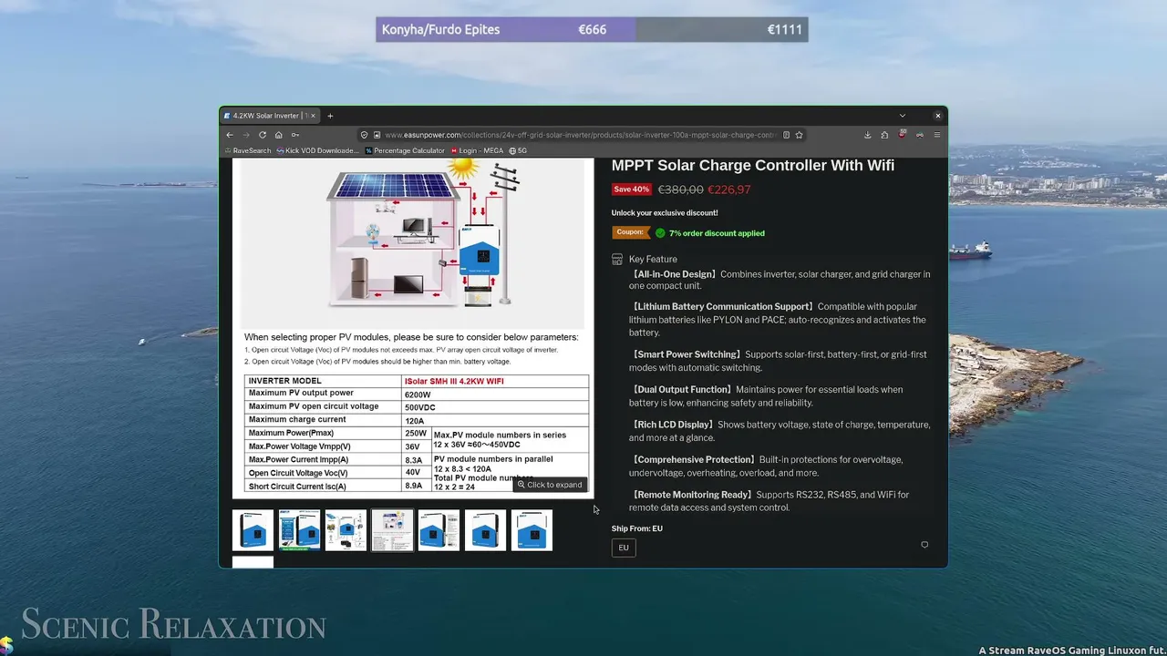Click the chat bubble icon on the product page
The height and width of the screenshot is (656, 1167).
click(924, 545)
